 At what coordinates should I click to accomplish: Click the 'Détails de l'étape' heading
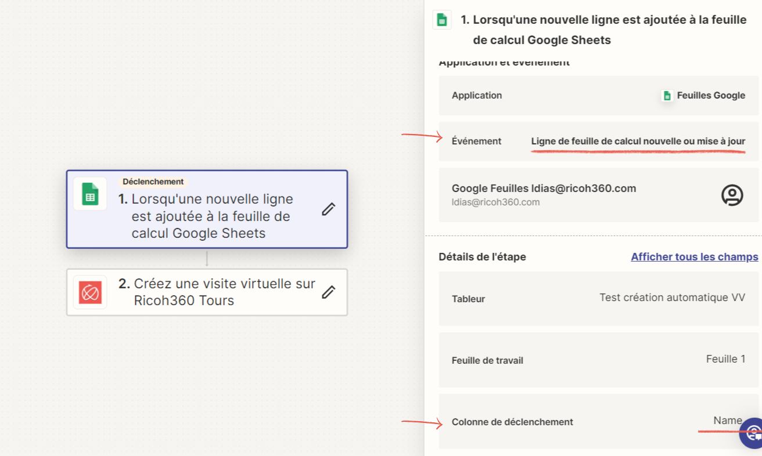[x=483, y=256]
